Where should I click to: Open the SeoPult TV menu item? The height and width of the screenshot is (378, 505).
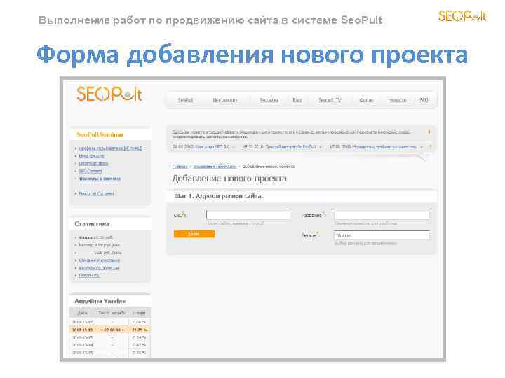[330, 100]
